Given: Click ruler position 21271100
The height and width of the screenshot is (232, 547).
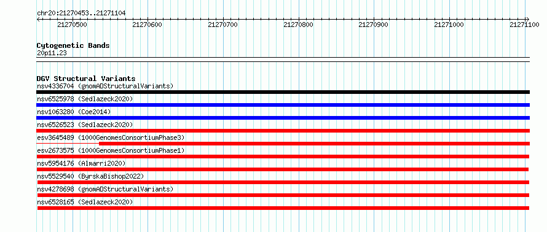Looking at the screenshot, I should pyautogui.click(x=525, y=25).
